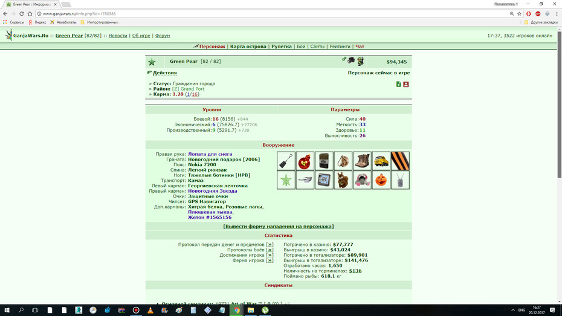This screenshot has height=316, width=562.
Task: Click the browser home button
Action: pyautogui.click(x=30, y=14)
